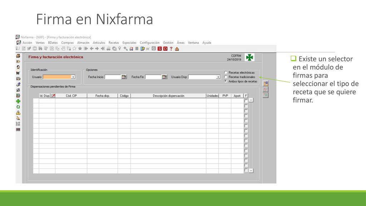Image resolution: width=366 pixels, height=206 pixels.
Task: Open the Almacén menu
Action: (x=83, y=43)
